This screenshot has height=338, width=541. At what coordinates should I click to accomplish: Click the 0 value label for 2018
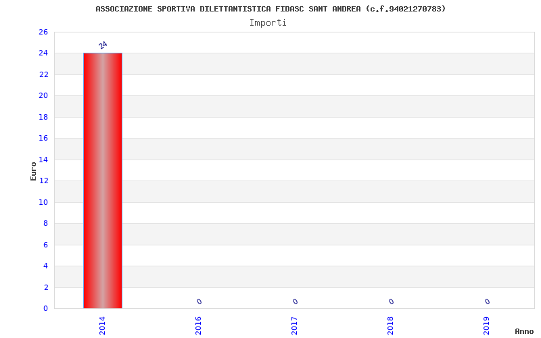click(x=391, y=301)
